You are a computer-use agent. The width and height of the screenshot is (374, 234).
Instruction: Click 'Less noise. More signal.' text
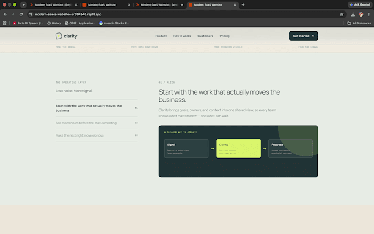[74, 91]
